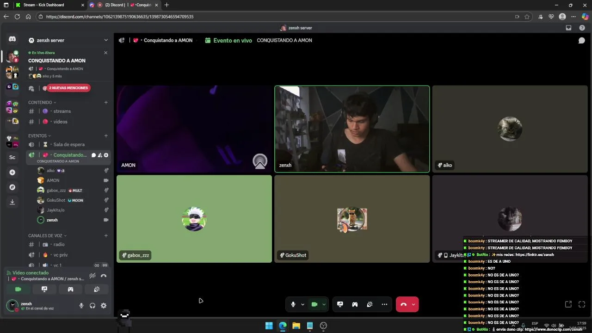The width and height of the screenshot is (592, 333).
Task: Expand zenxh server dropdown menu
Action: [x=106, y=40]
